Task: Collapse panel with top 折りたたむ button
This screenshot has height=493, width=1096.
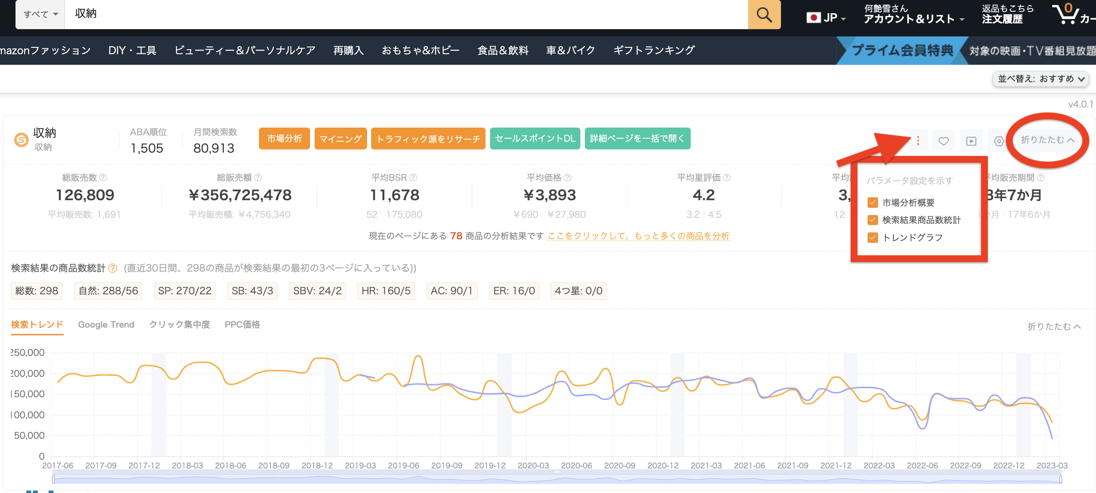Action: point(1048,140)
